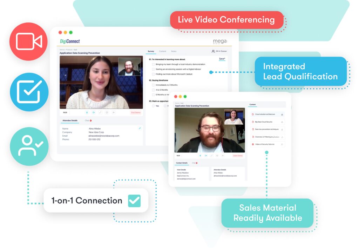
Task: Click the End Demo button
Action: [x=136, y=112]
